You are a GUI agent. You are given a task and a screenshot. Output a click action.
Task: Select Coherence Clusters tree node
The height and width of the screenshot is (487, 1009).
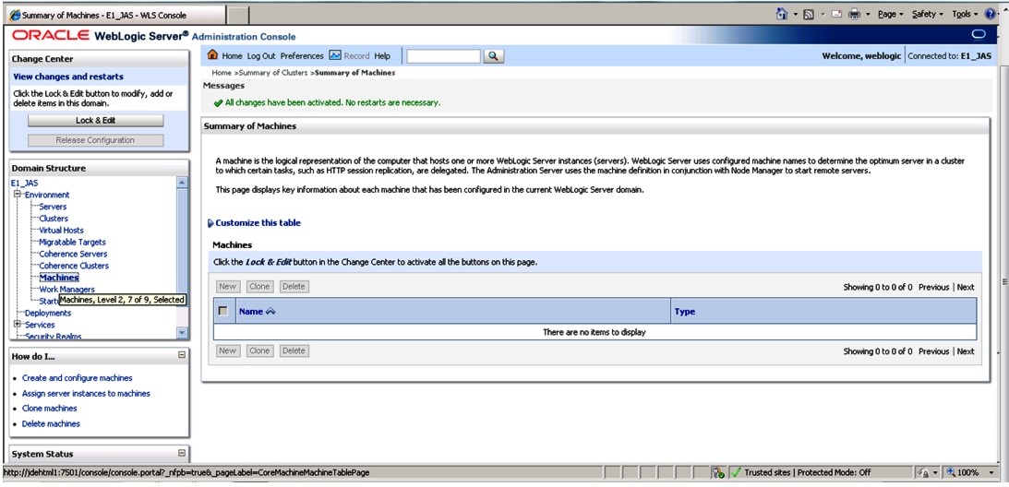click(74, 266)
